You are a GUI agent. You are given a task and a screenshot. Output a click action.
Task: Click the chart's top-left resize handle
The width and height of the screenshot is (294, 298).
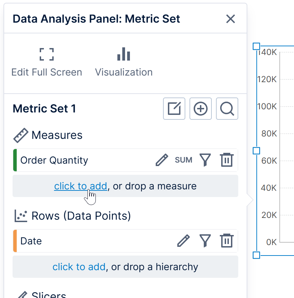tap(256, 46)
